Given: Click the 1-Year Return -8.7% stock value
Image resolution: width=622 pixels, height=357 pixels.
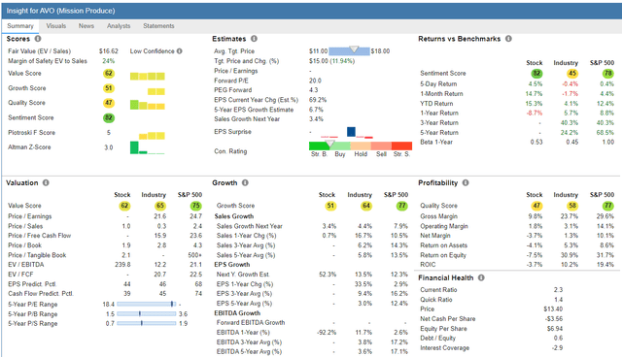Looking at the screenshot, I should [536, 113].
